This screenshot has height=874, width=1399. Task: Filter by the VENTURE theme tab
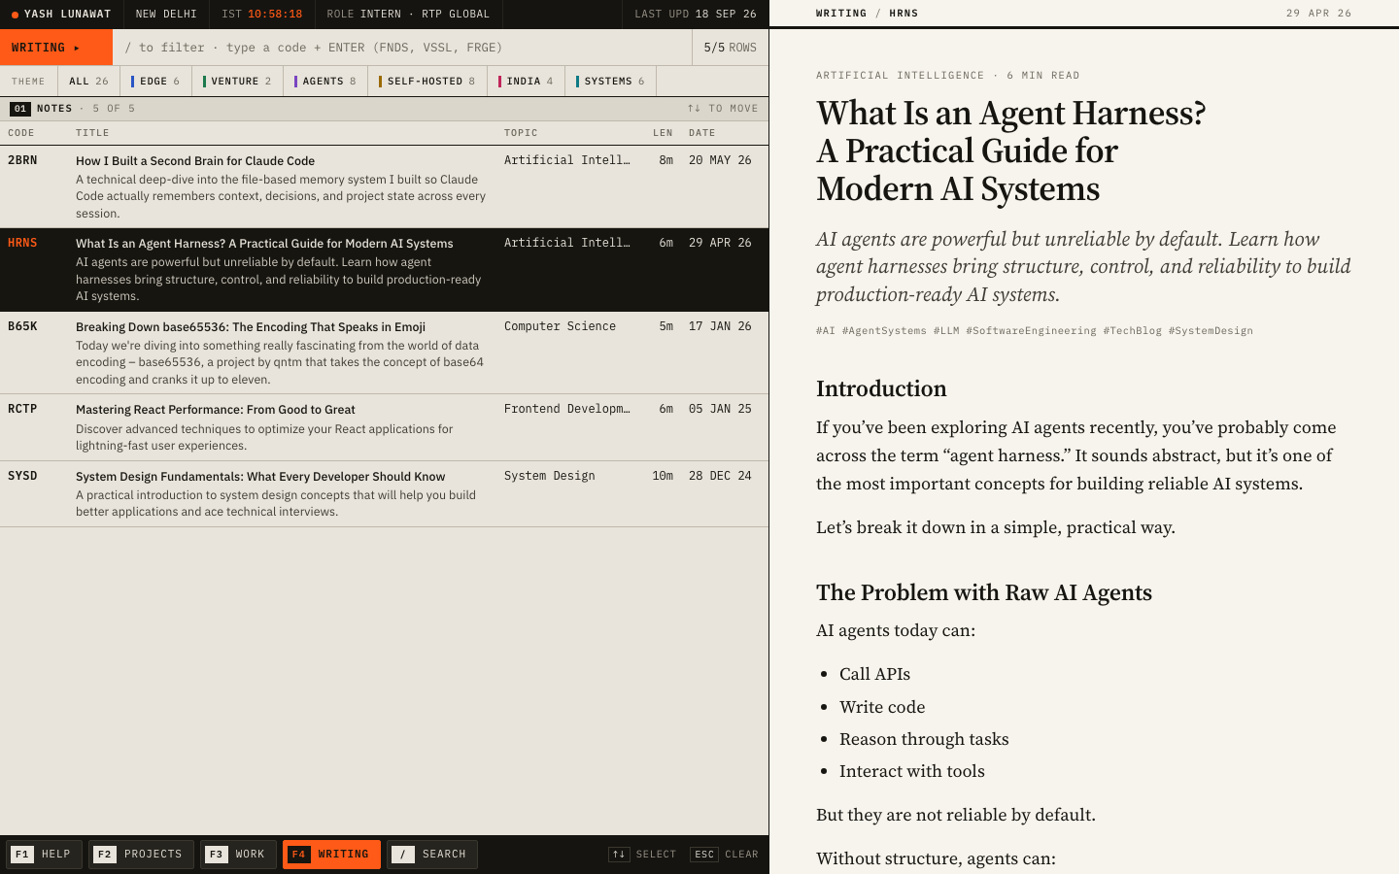pos(237,82)
